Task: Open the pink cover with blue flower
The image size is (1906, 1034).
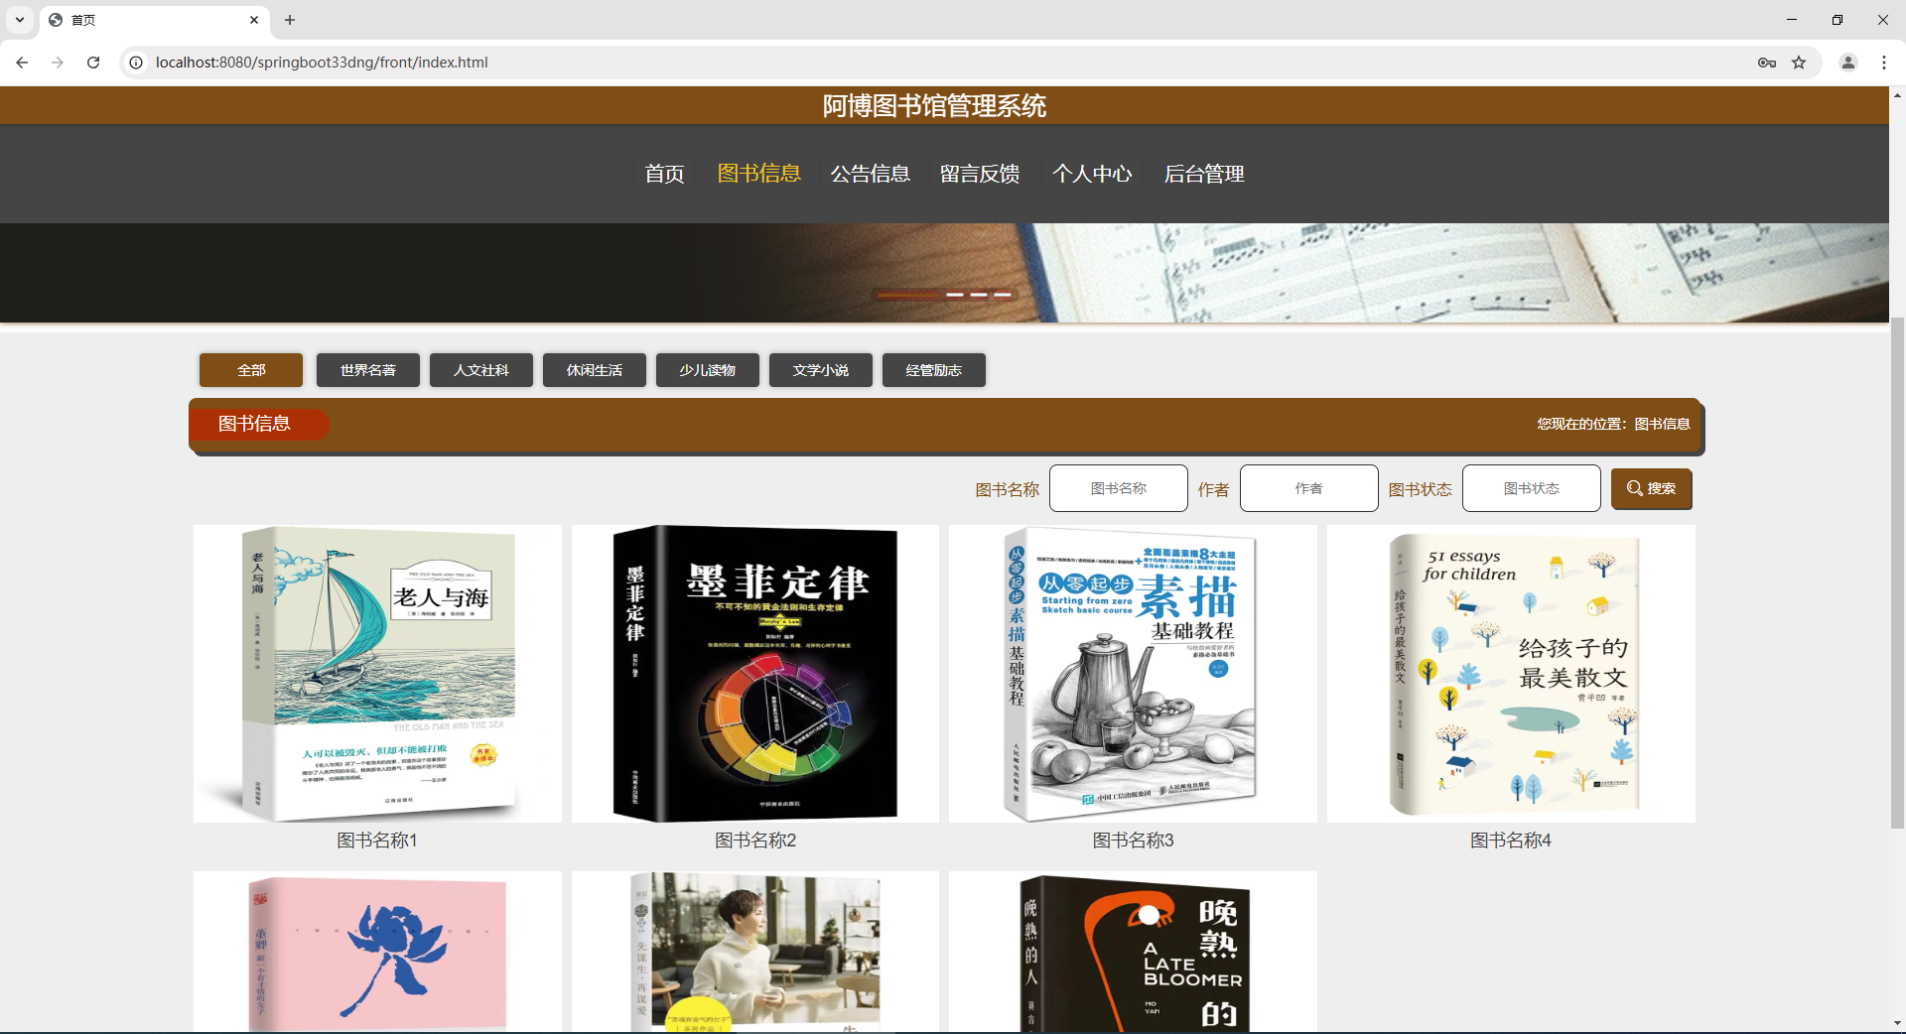Action: (x=377, y=953)
